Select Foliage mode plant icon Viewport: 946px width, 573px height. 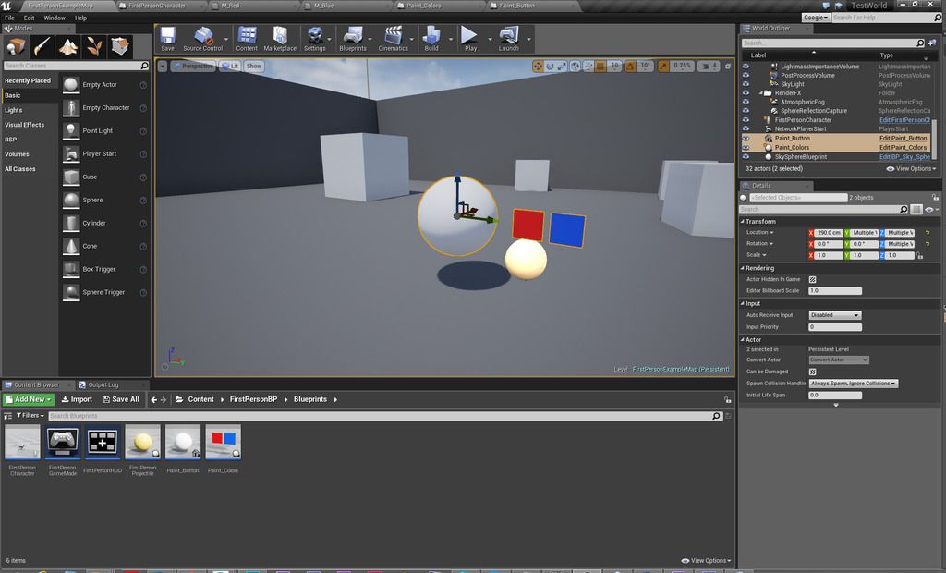(94, 46)
